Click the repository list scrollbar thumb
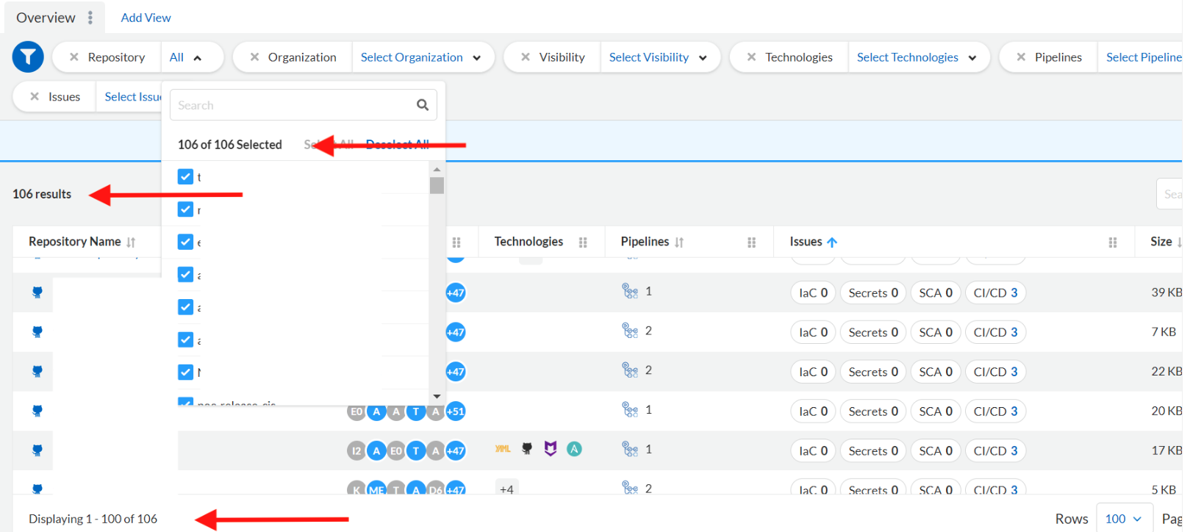 click(437, 185)
